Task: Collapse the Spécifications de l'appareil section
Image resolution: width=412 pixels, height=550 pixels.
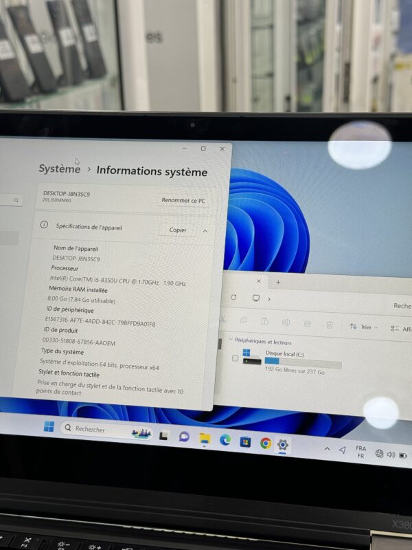Action: tap(205, 231)
